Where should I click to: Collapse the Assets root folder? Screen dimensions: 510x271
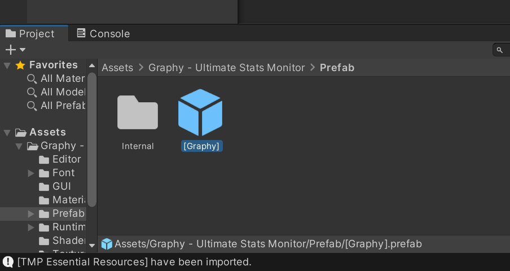click(x=7, y=133)
